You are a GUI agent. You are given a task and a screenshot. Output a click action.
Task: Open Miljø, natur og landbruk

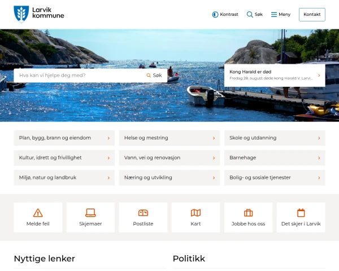tap(64, 178)
